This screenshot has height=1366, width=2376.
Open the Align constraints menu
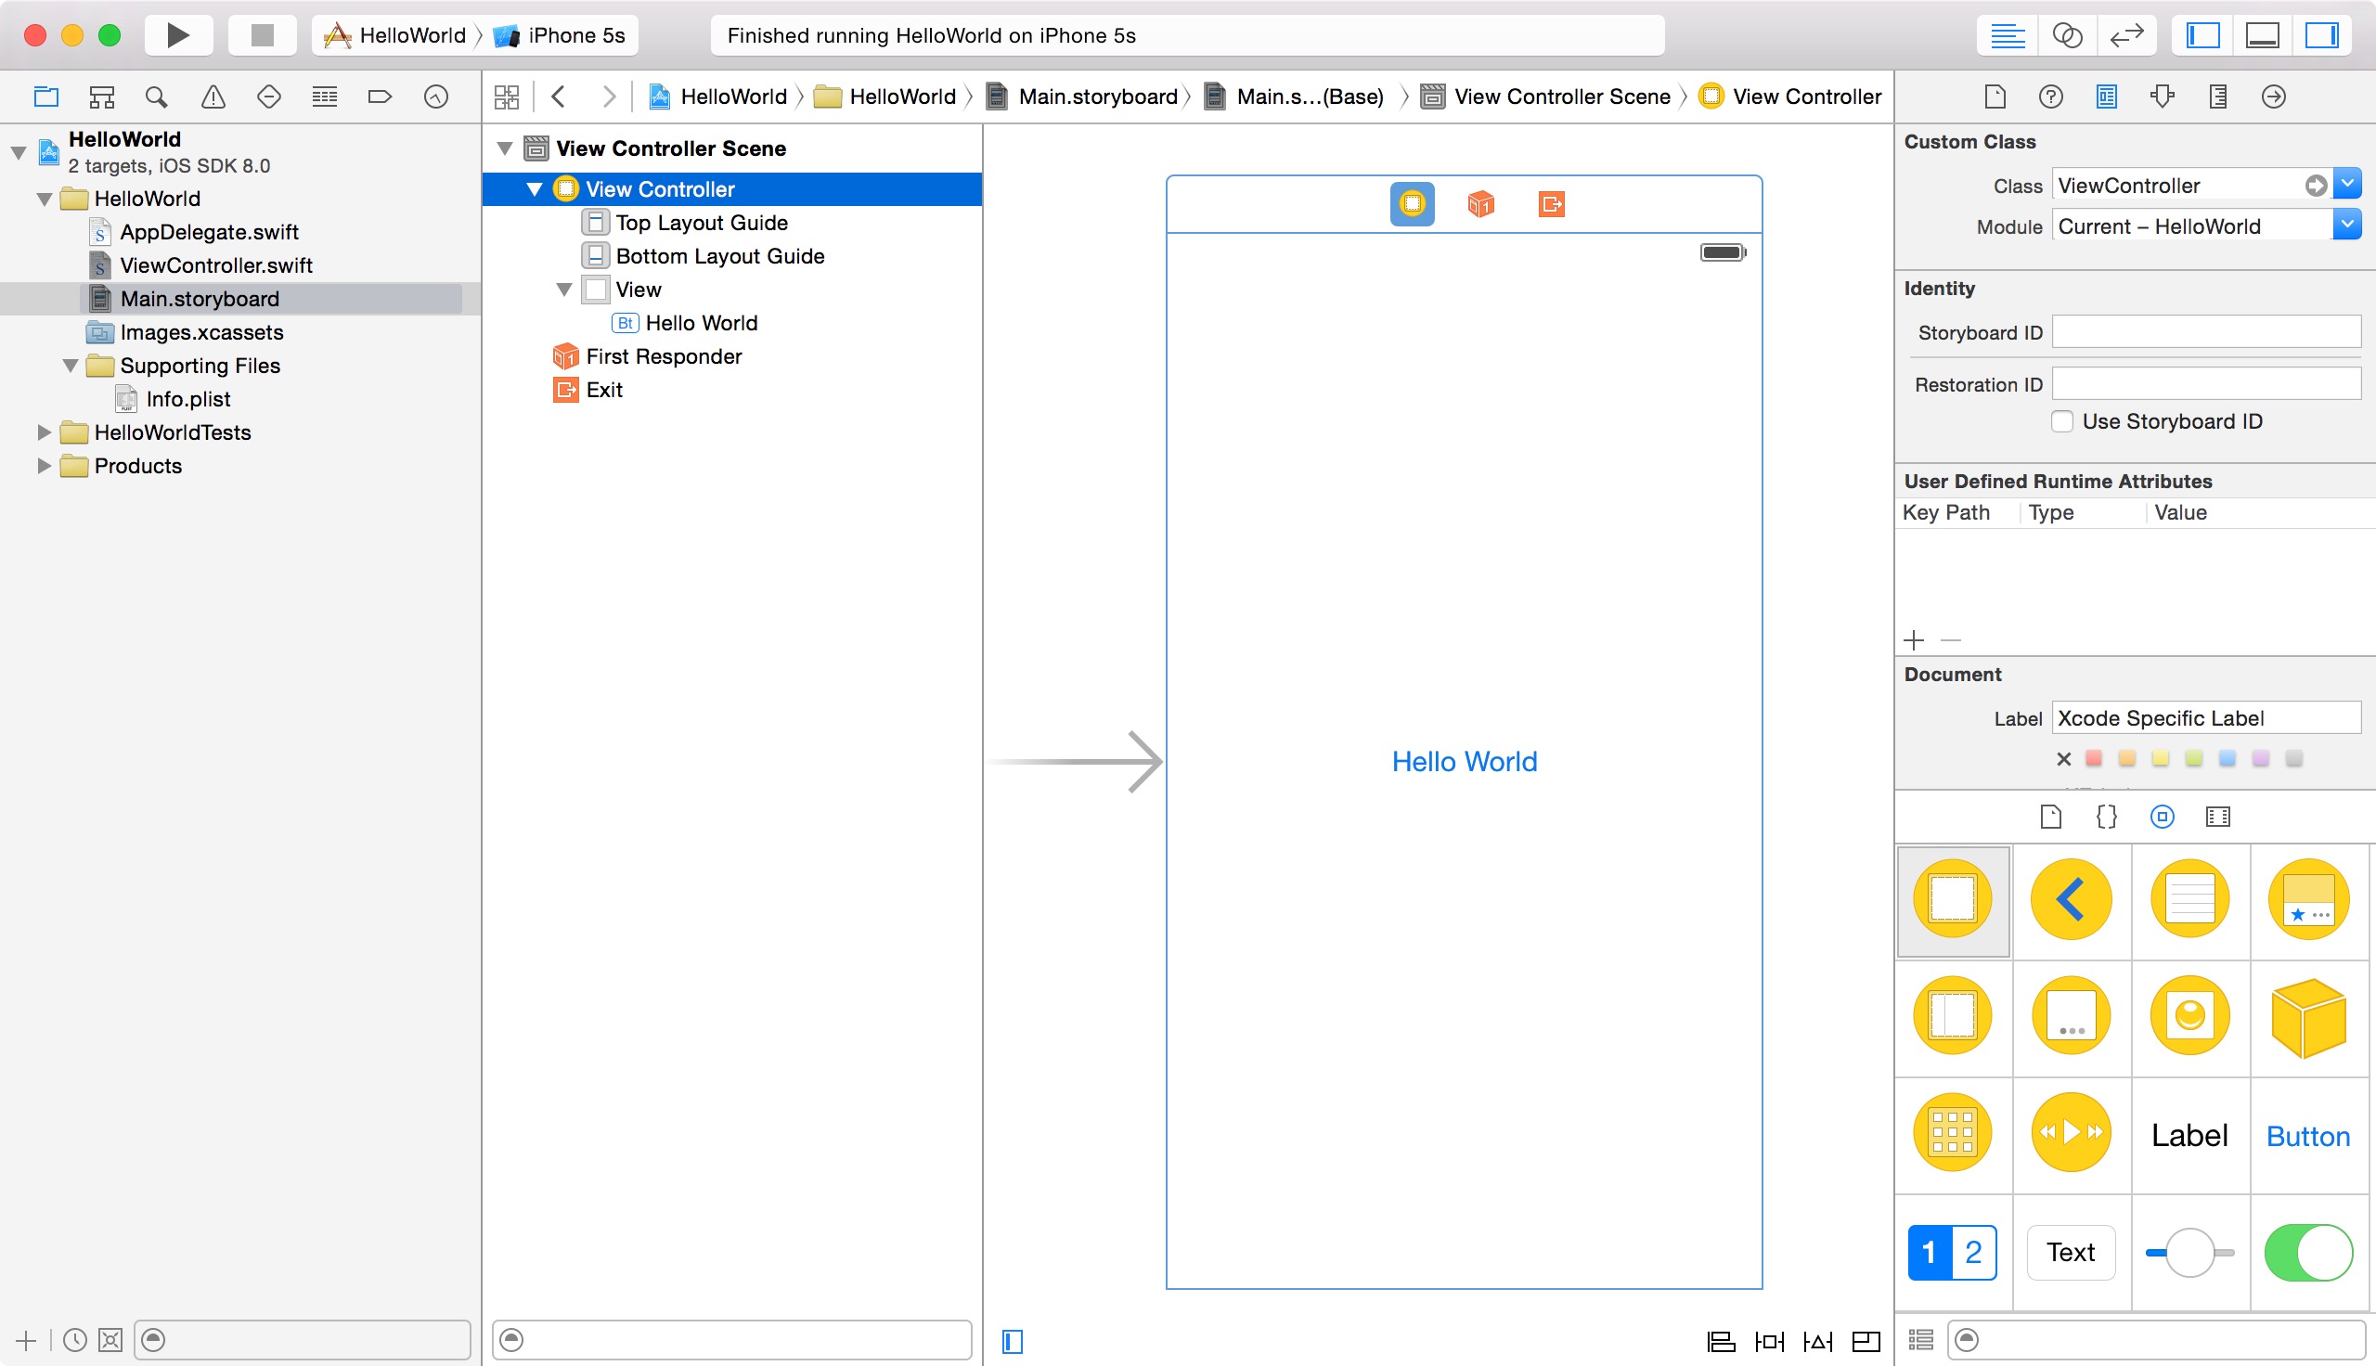click(x=1721, y=1342)
